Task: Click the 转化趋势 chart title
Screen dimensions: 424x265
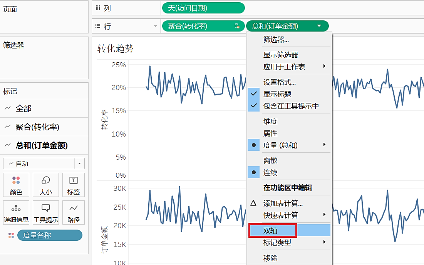Action: pos(116,48)
